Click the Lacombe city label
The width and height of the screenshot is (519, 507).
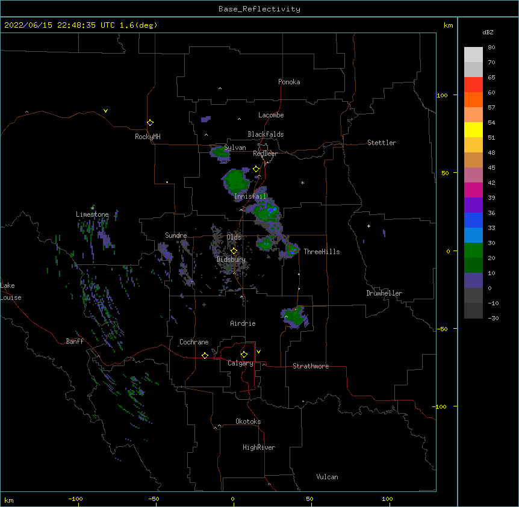pyautogui.click(x=271, y=115)
